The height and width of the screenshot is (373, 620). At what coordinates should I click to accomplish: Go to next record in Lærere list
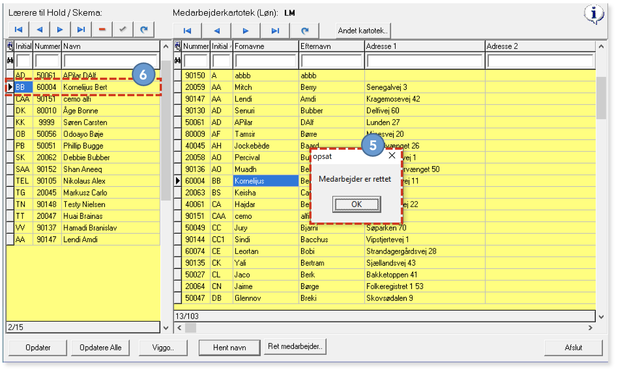[x=60, y=30]
